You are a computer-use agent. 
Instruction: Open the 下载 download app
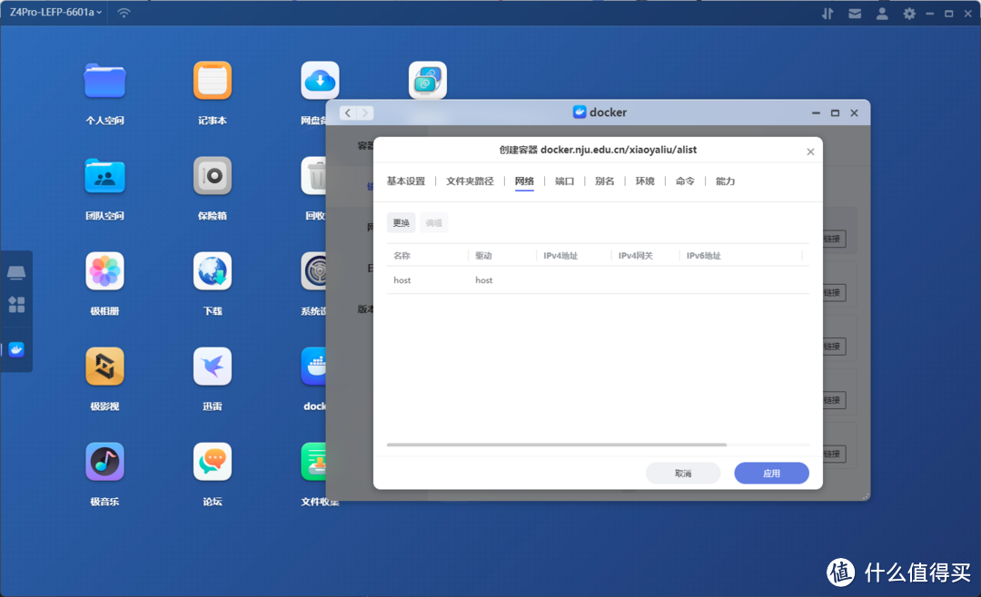[212, 271]
